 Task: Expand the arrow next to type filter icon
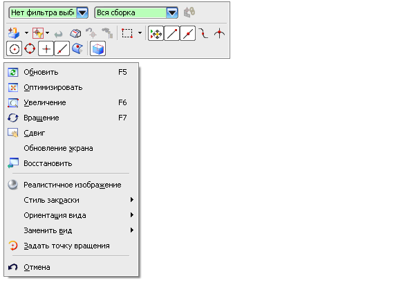point(26,33)
